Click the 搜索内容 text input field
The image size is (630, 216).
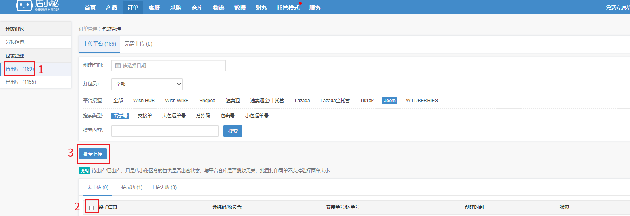165,131
